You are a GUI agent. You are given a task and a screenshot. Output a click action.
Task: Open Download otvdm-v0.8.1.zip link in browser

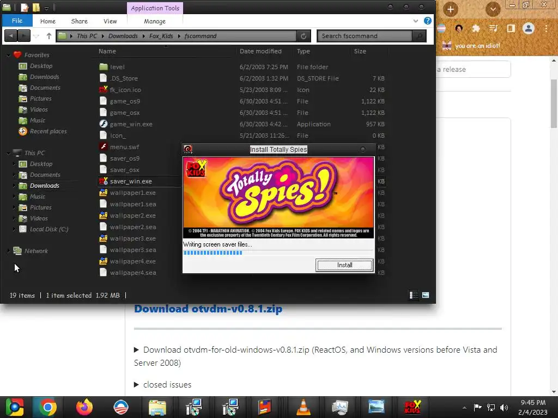[x=208, y=309]
